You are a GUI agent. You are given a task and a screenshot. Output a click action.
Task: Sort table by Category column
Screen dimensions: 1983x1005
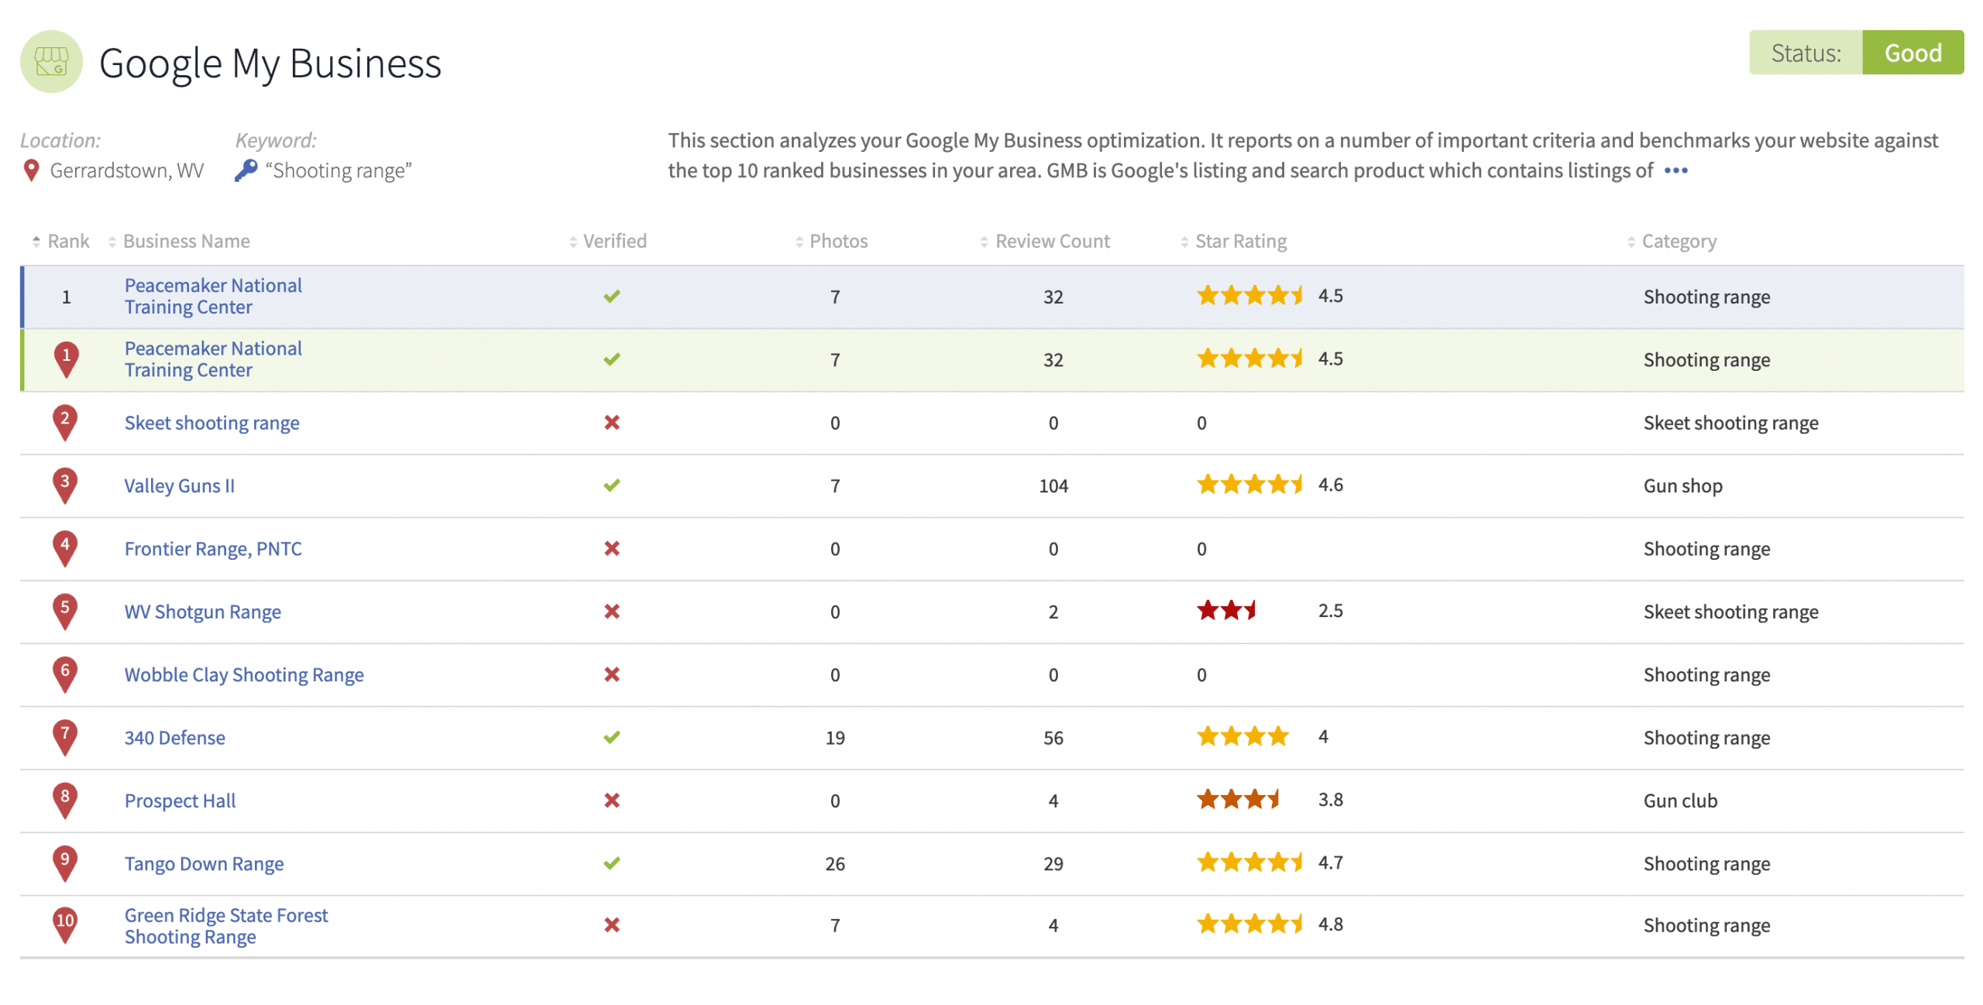click(x=1672, y=242)
